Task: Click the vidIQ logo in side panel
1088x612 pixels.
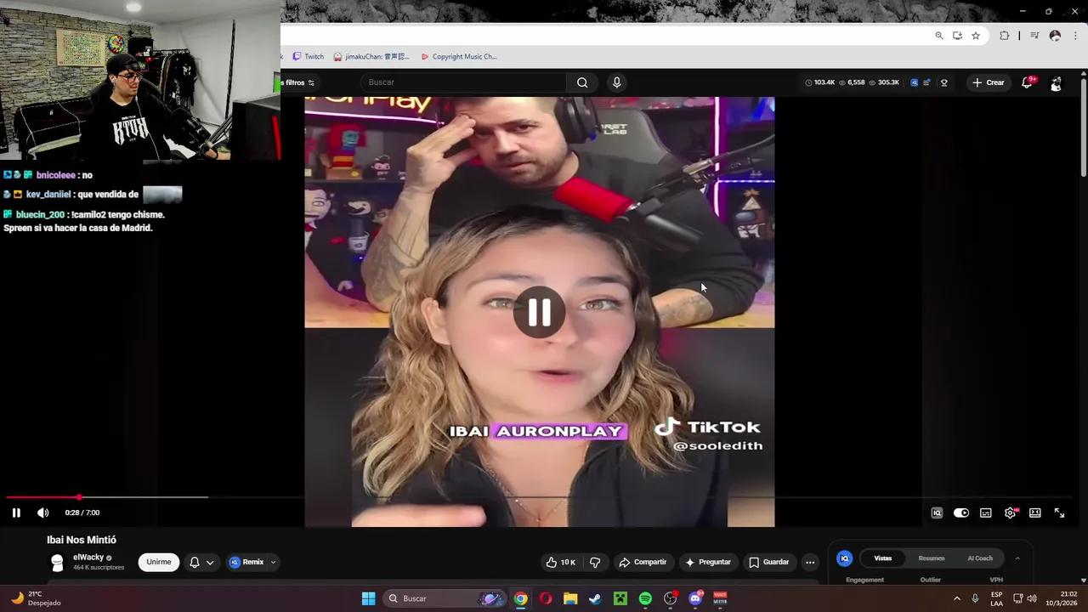Action: coord(845,558)
